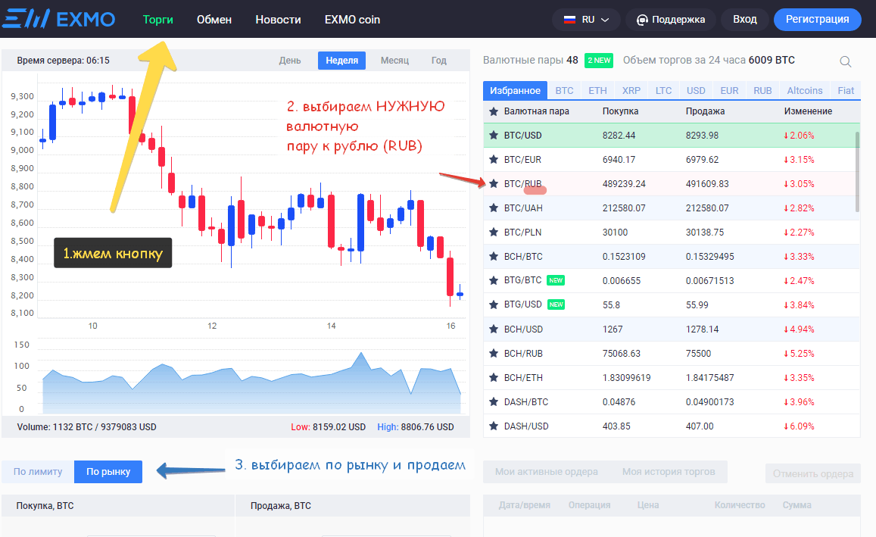Click the Russian flag icon
This screenshot has width=876, height=537.
pos(569,20)
